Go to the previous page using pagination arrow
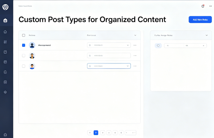 click(90, 133)
